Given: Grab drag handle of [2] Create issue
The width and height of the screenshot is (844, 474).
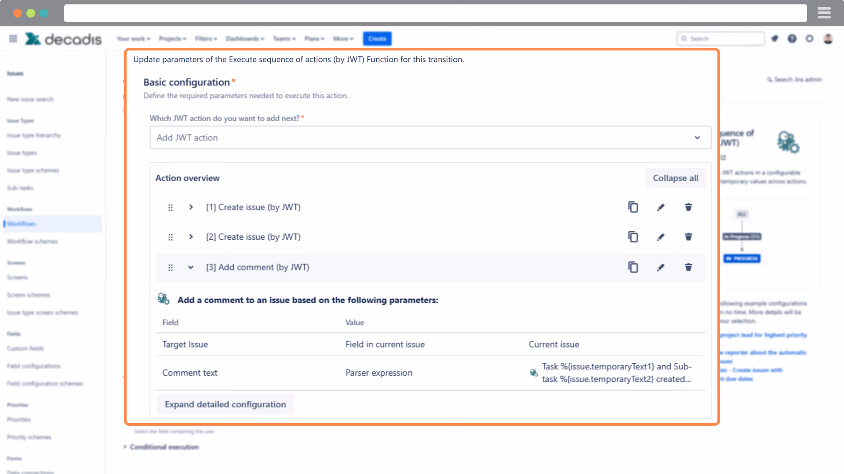Looking at the screenshot, I should (171, 237).
